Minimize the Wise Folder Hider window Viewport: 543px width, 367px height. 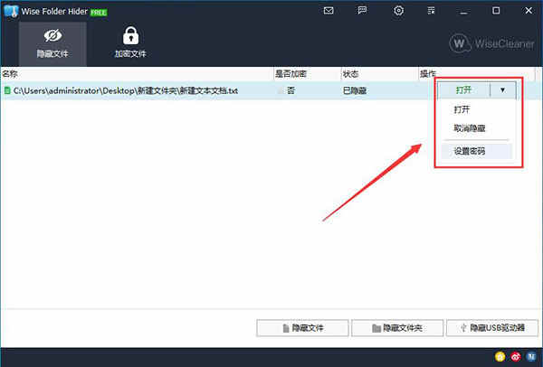[463, 11]
